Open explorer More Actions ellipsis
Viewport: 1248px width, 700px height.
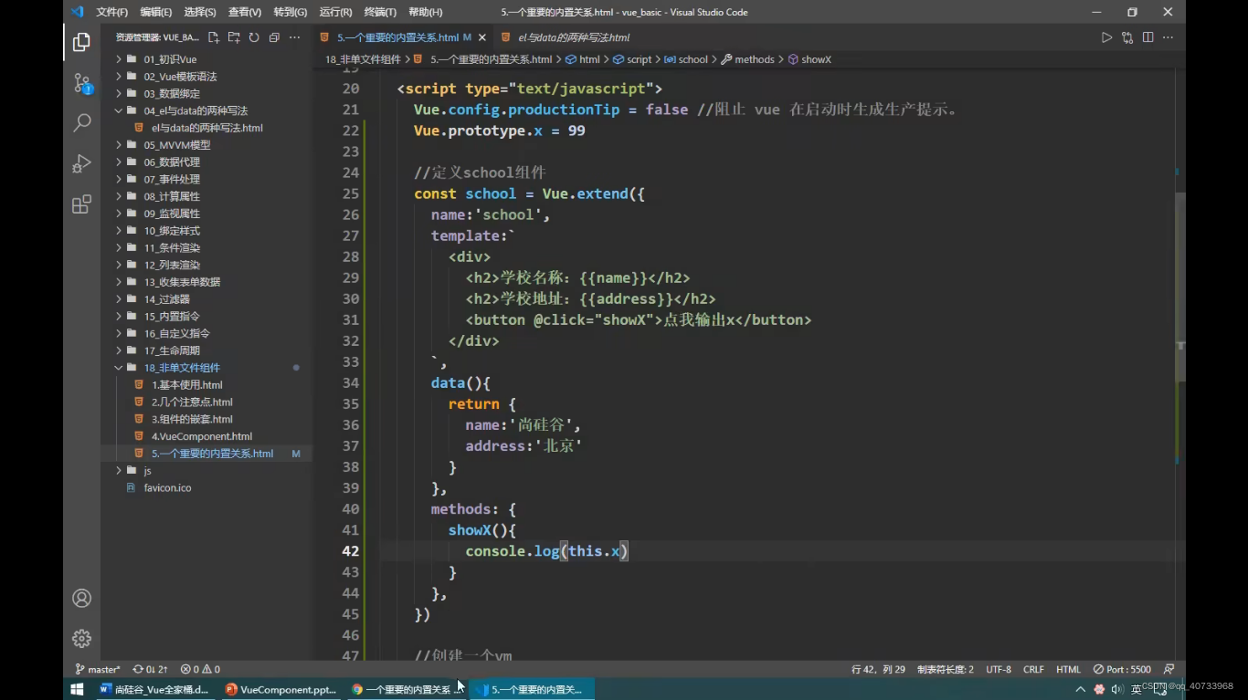[294, 37]
